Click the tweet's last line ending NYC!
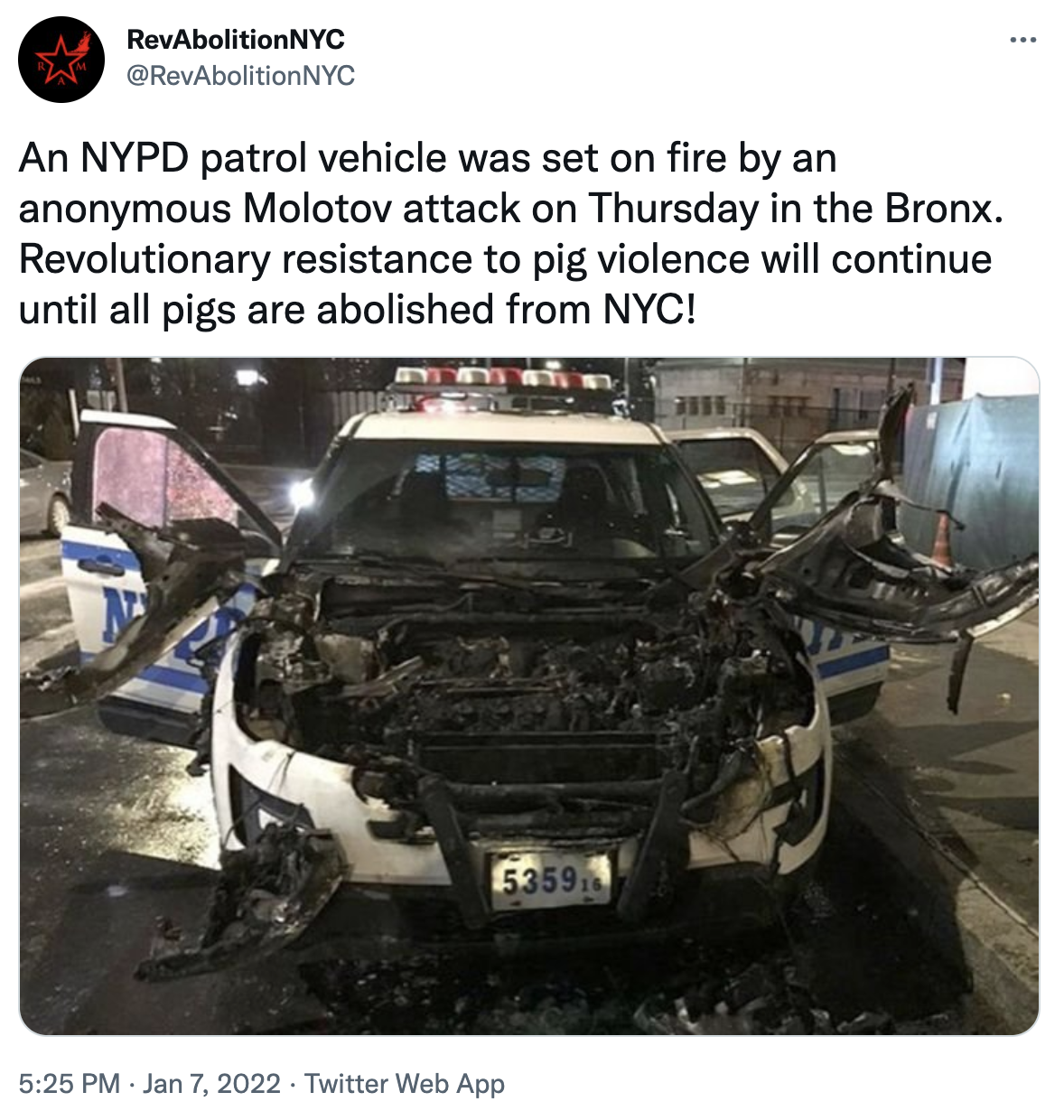This screenshot has height=1111, width=1064. point(358,310)
